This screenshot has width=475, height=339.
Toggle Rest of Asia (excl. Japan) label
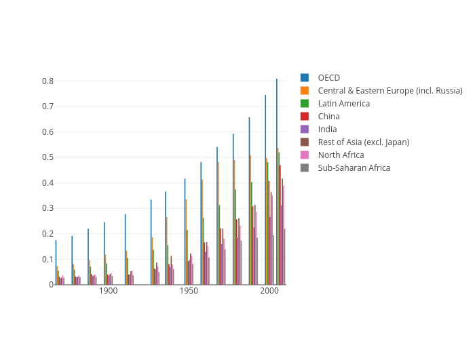[x=363, y=142]
